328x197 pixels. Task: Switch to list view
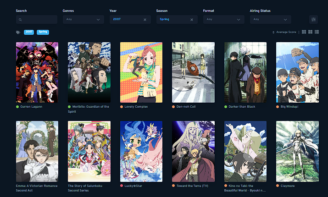click(x=317, y=32)
